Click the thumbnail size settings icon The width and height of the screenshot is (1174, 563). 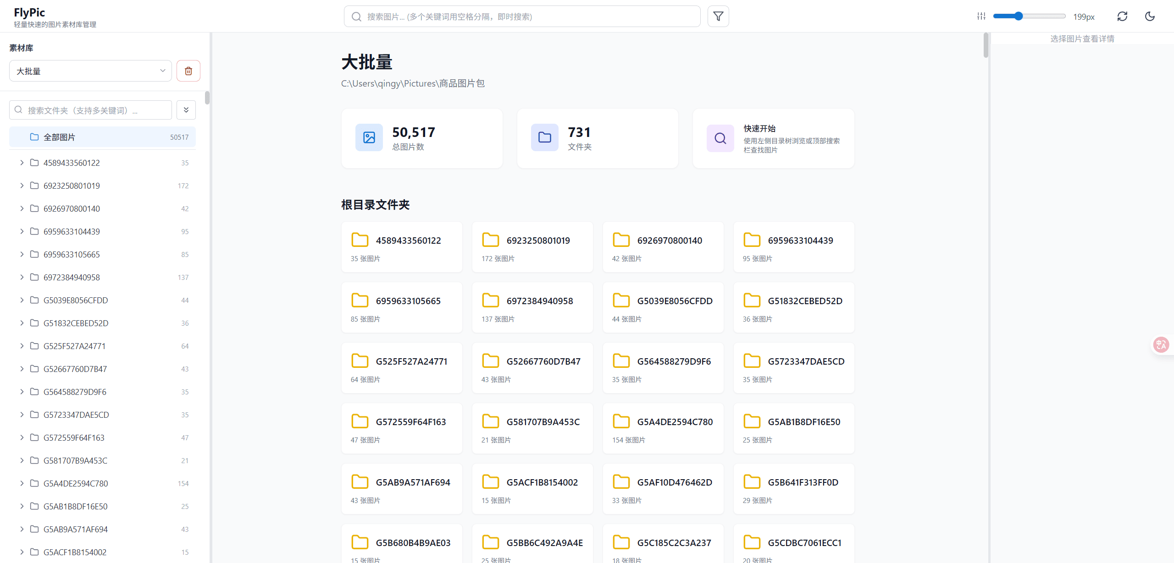(981, 16)
